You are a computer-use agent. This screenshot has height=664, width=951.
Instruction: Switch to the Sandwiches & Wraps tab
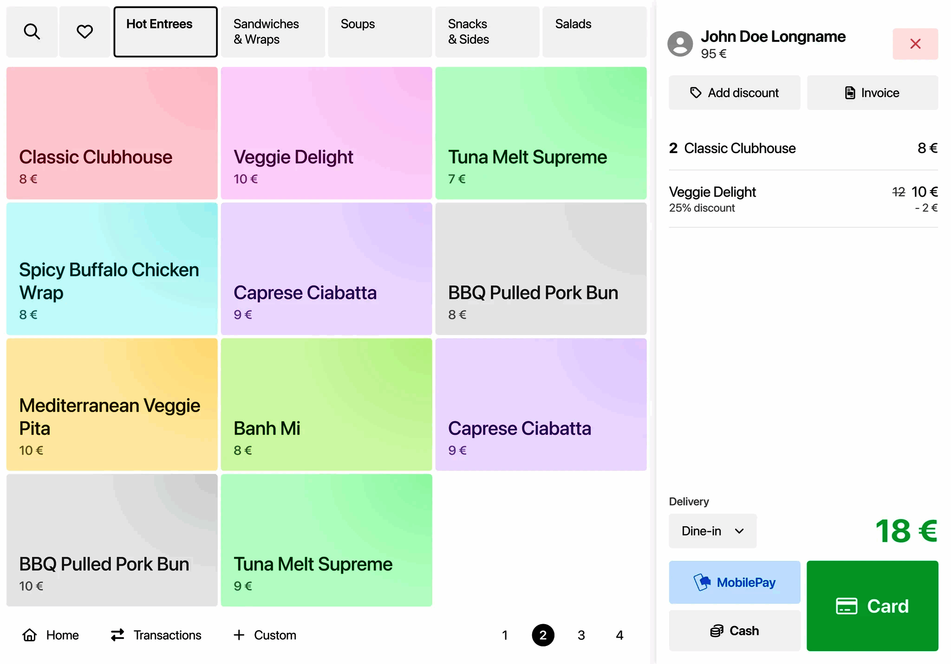pyautogui.click(x=272, y=32)
